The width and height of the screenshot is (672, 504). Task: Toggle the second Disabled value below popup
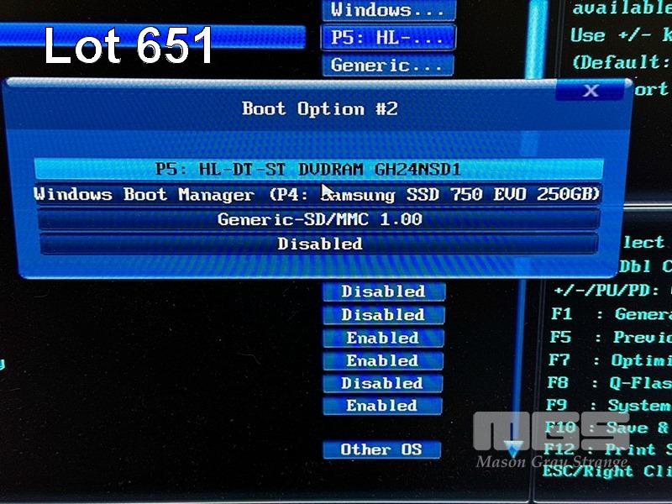pos(383,314)
